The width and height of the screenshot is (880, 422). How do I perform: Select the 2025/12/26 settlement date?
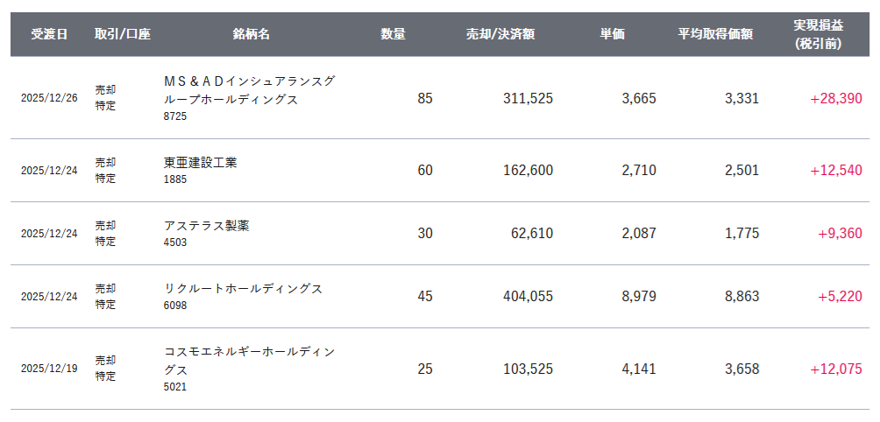point(49,99)
